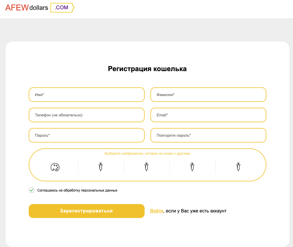The image size is (293, 247).
Task: Activate the Повторите пароль* field
Action: 208,135
